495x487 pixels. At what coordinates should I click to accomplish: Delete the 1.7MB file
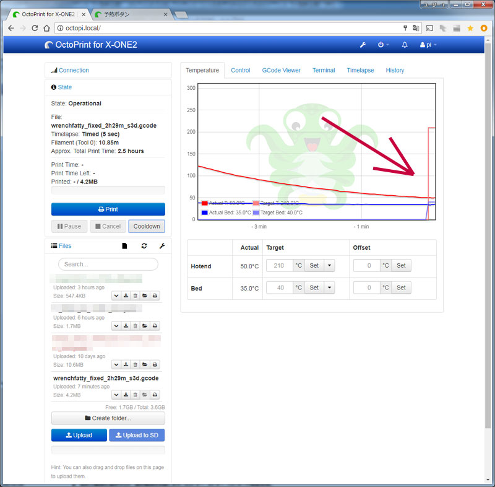point(135,326)
